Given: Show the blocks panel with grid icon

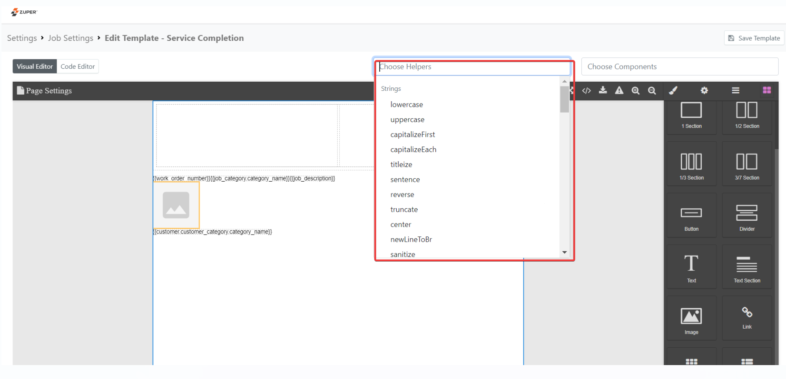Looking at the screenshot, I should (x=767, y=90).
